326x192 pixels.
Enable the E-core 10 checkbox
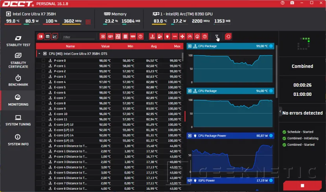coord(43,114)
